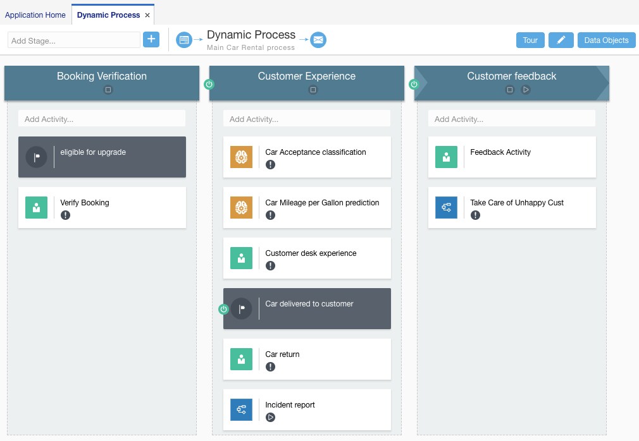Click the Incident report play marker
Viewport: 639px width, 441px height.
click(270, 417)
